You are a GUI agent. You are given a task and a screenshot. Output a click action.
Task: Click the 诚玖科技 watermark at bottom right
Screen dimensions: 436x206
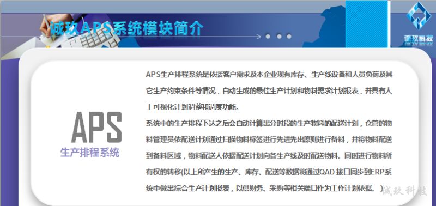[x=404, y=191]
